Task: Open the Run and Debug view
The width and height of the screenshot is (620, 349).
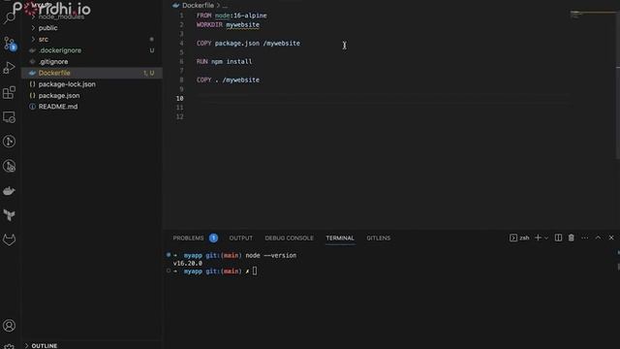Action: tap(9, 68)
